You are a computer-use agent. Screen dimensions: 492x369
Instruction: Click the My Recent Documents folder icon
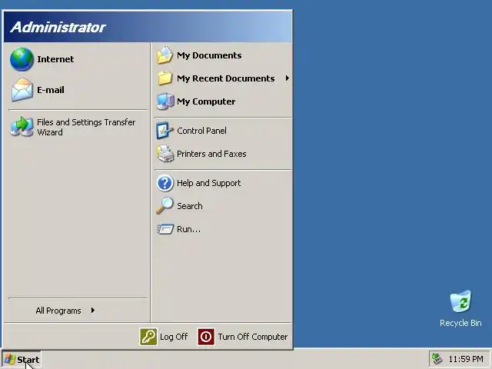point(165,78)
